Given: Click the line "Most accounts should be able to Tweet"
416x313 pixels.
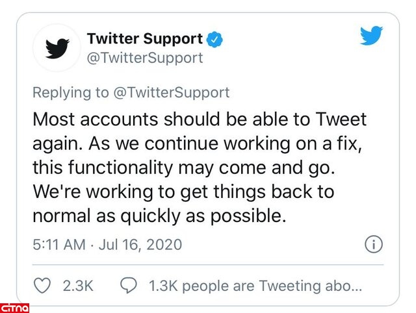Looking at the screenshot, I should 200,119.
